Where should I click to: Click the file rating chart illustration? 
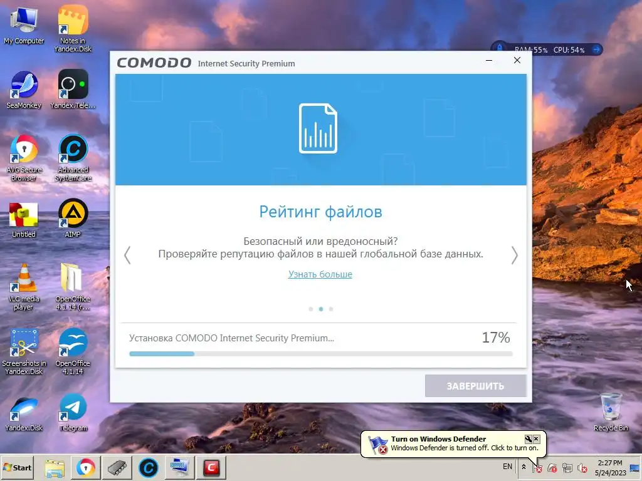318,128
